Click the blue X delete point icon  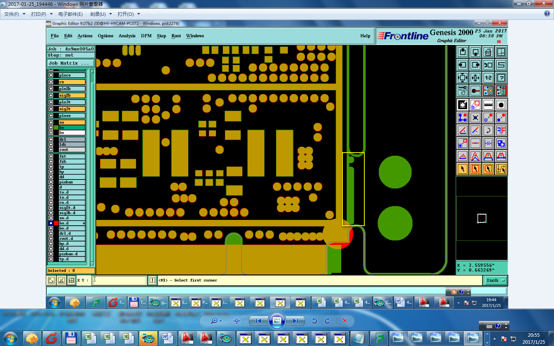476,118
